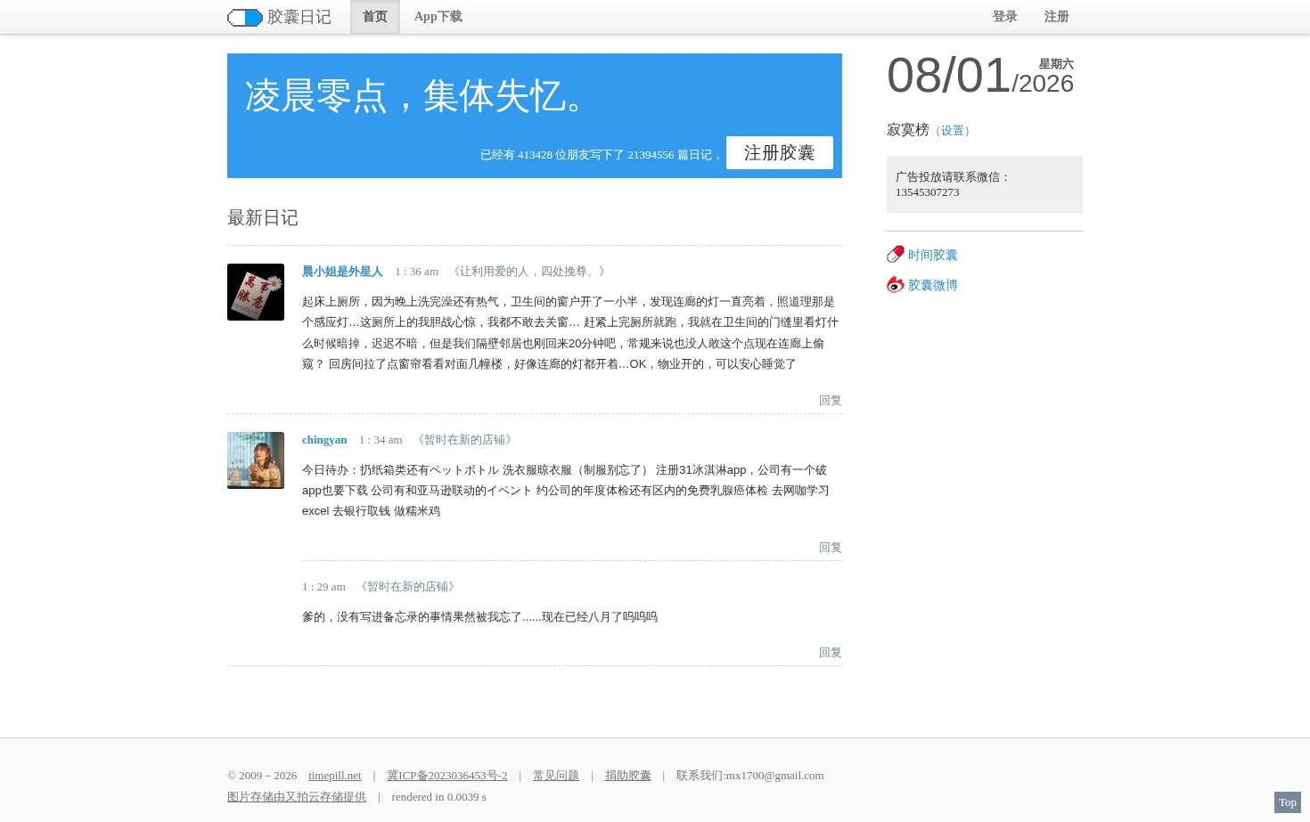Go to the App下载 tab
The width and height of the screenshot is (1310, 822).
point(438,17)
